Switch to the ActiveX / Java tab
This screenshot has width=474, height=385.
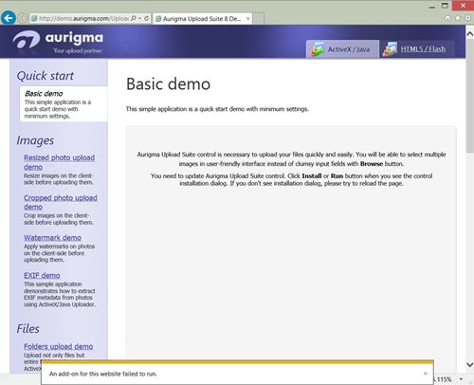(x=342, y=49)
